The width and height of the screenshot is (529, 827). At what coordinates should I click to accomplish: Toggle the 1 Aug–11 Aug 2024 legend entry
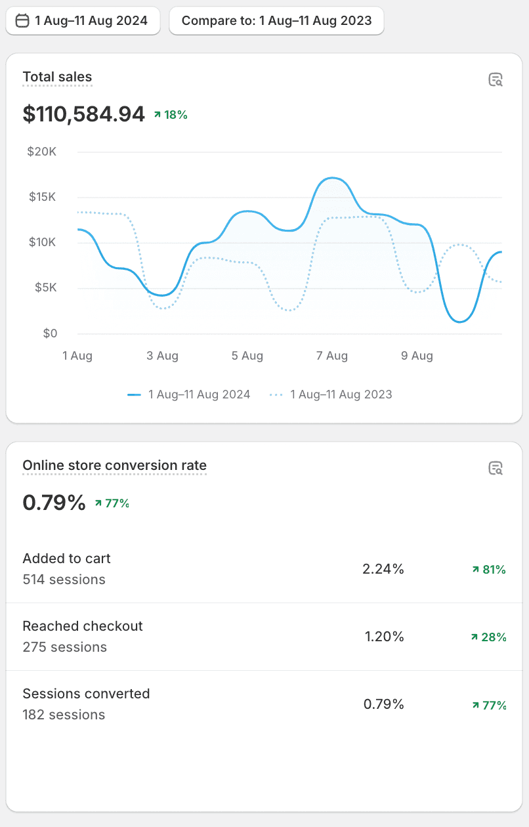(189, 394)
